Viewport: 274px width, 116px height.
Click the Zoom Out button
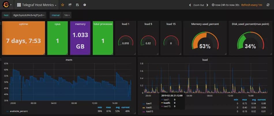point(198,5)
